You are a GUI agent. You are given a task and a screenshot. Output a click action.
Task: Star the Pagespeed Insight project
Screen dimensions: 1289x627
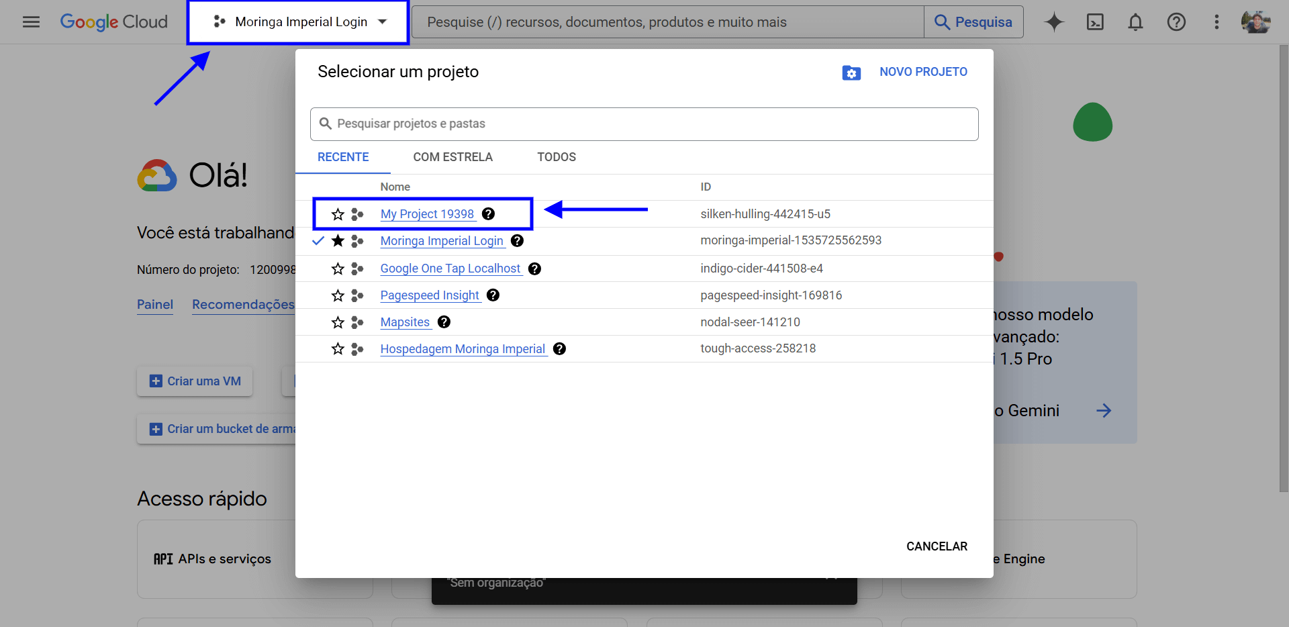tap(338, 295)
